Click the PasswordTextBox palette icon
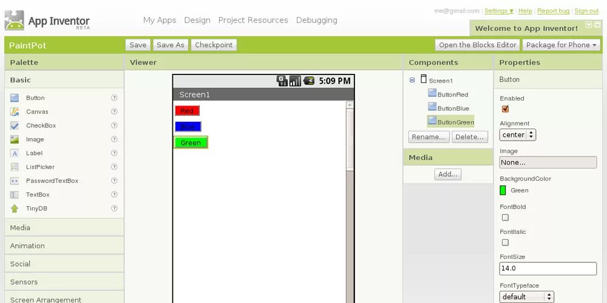The image size is (607, 303). [15, 181]
